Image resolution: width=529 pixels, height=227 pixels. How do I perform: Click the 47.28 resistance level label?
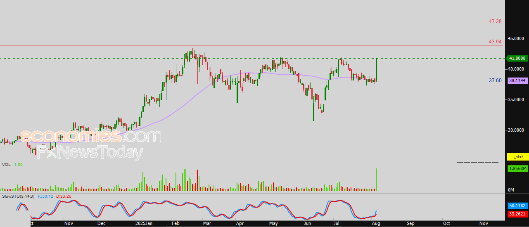pos(495,21)
